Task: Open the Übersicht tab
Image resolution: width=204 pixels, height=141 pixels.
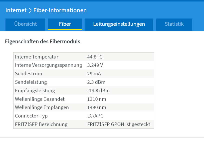Action: click(25, 24)
